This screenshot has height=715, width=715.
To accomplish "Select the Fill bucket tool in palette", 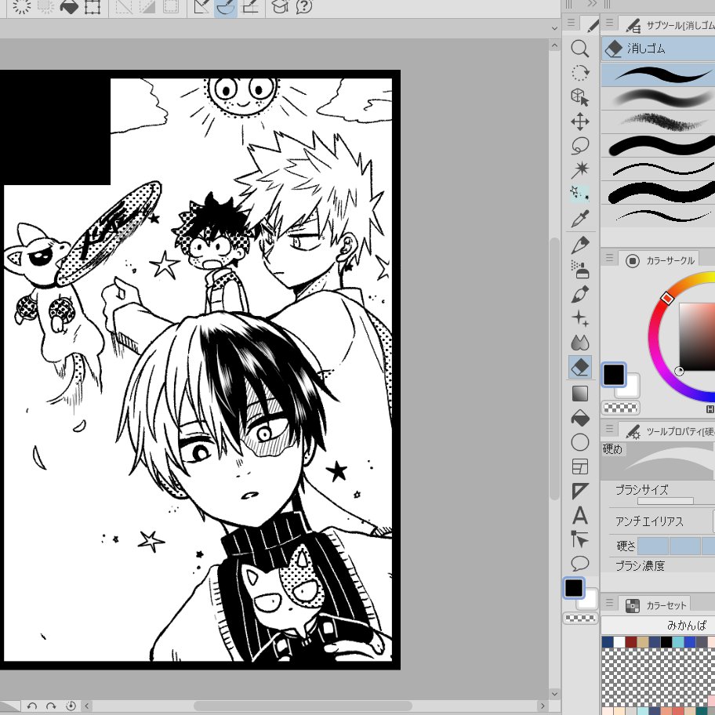I will (579, 418).
